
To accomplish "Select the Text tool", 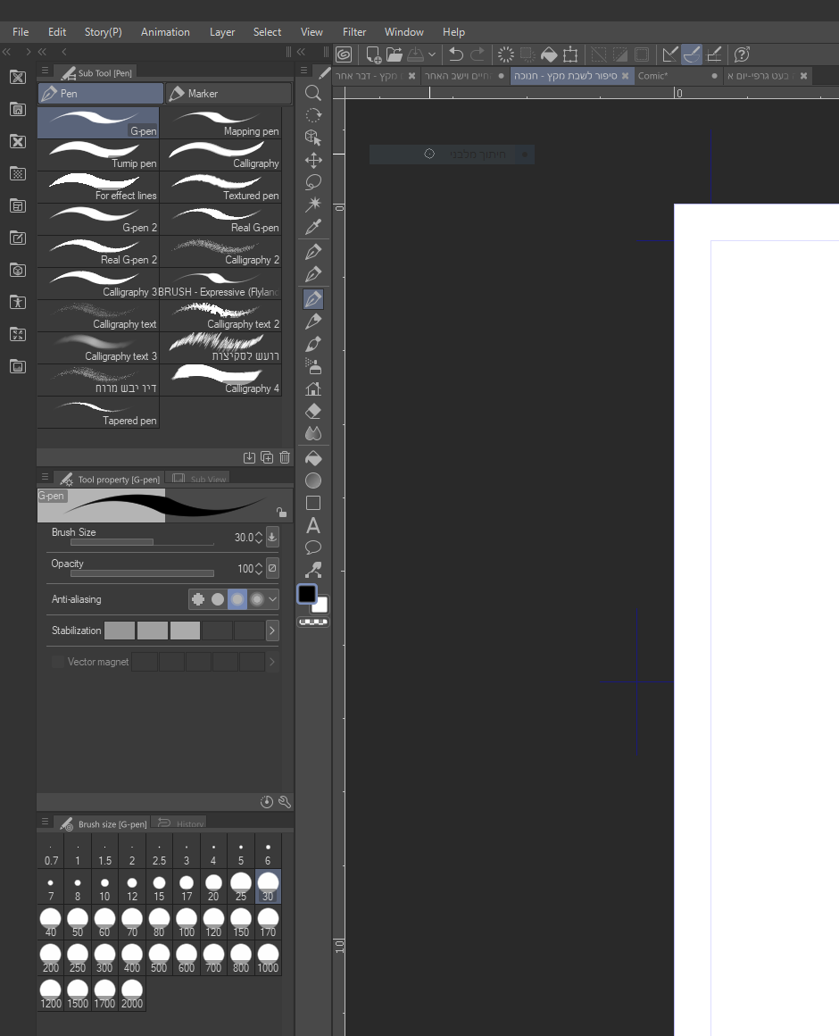I will 313,526.
